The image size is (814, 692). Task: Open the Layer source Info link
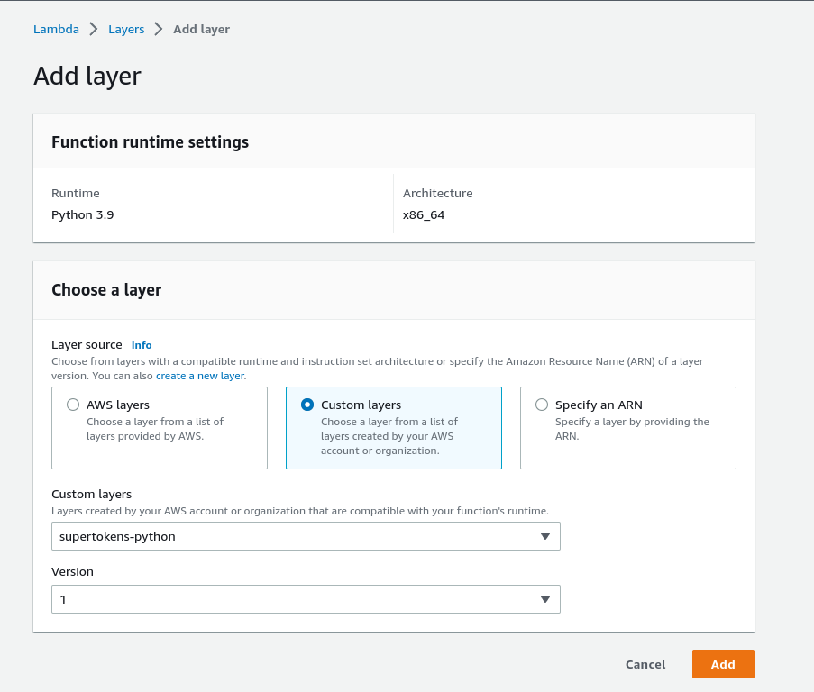142,344
